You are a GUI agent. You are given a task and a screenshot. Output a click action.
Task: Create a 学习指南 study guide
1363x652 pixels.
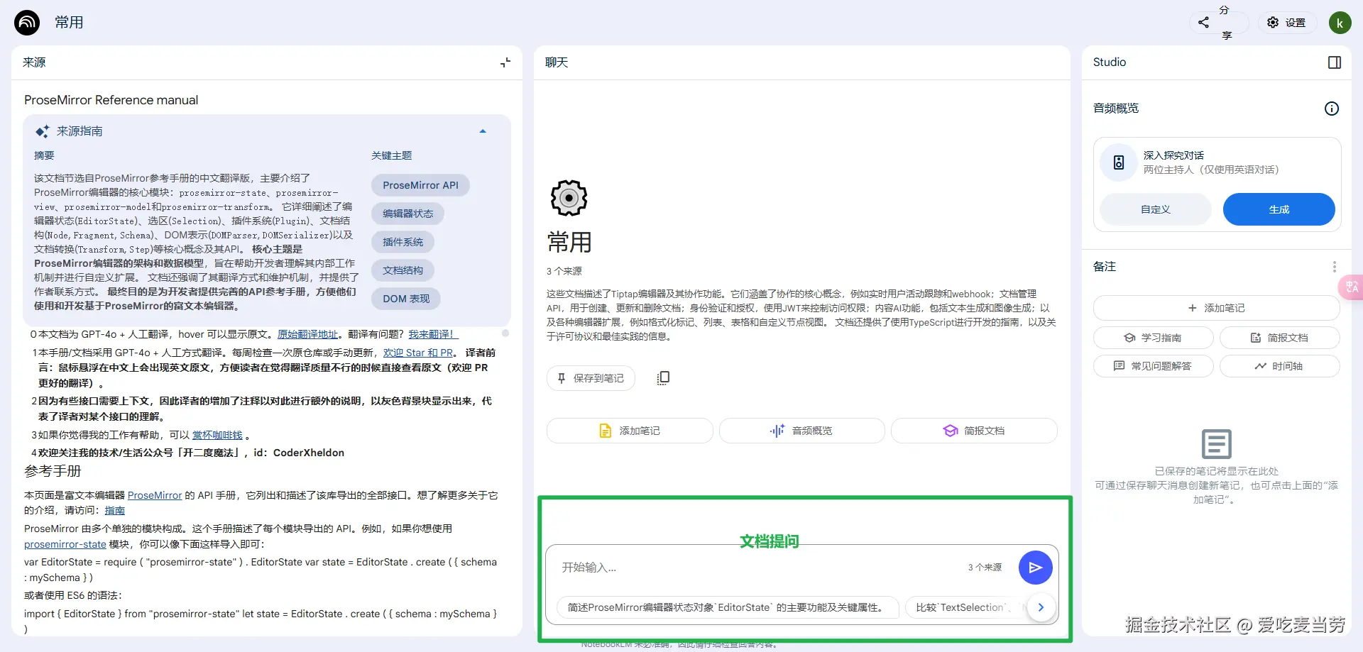point(1154,338)
